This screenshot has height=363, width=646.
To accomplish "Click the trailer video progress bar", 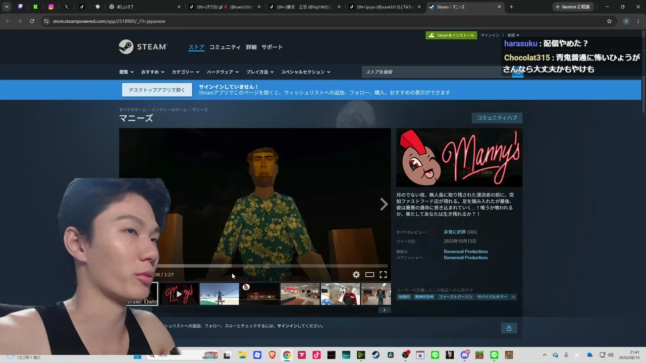I will (x=273, y=266).
